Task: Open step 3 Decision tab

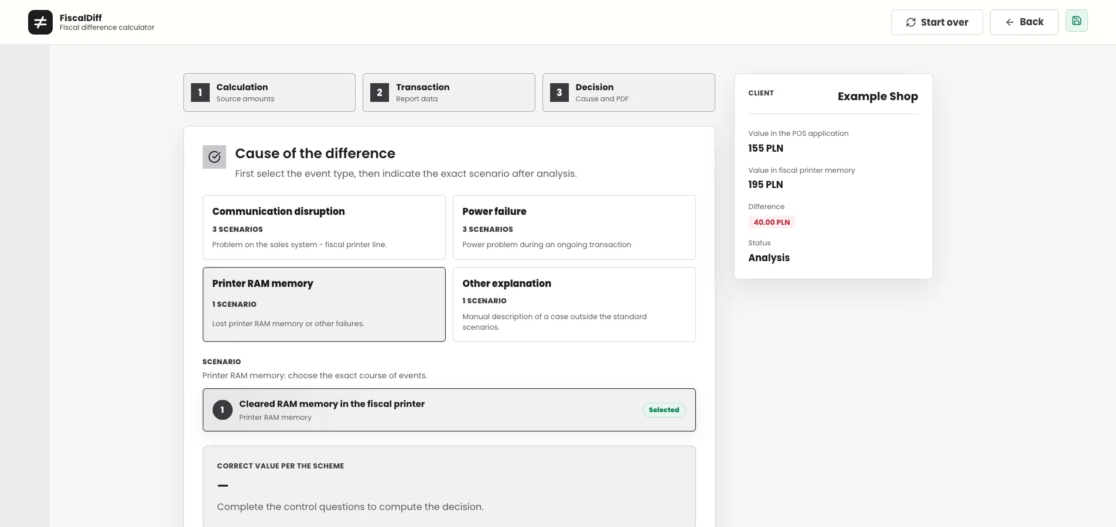Action: click(x=629, y=93)
